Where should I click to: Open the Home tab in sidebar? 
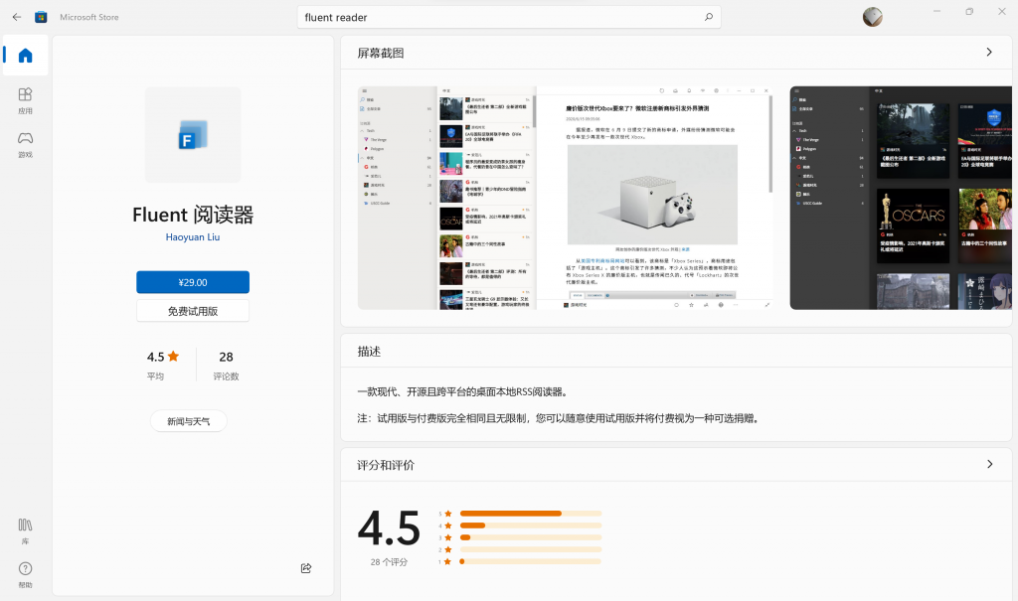pyautogui.click(x=25, y=56)
